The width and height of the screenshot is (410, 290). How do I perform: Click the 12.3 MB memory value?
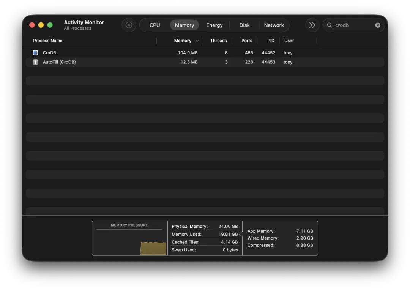click(x=189, y=62)
